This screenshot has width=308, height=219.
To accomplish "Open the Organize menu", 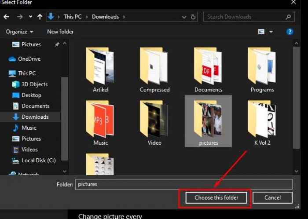I will point(19,32).
